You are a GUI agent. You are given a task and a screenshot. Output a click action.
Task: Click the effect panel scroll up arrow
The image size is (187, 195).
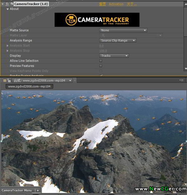(185, 4)
